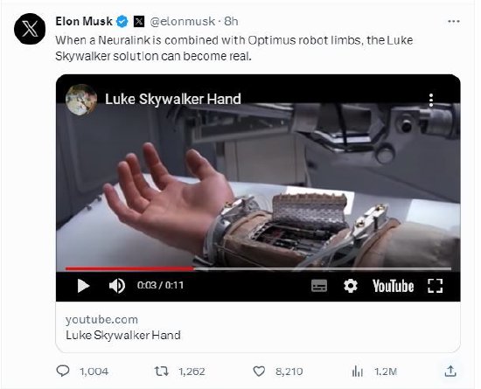Toggle fullscreen mode for the video
The width and height of the screenshot is (481, 389).
435,286
